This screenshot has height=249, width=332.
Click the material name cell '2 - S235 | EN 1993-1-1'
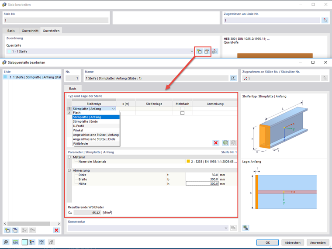[211, 162]
